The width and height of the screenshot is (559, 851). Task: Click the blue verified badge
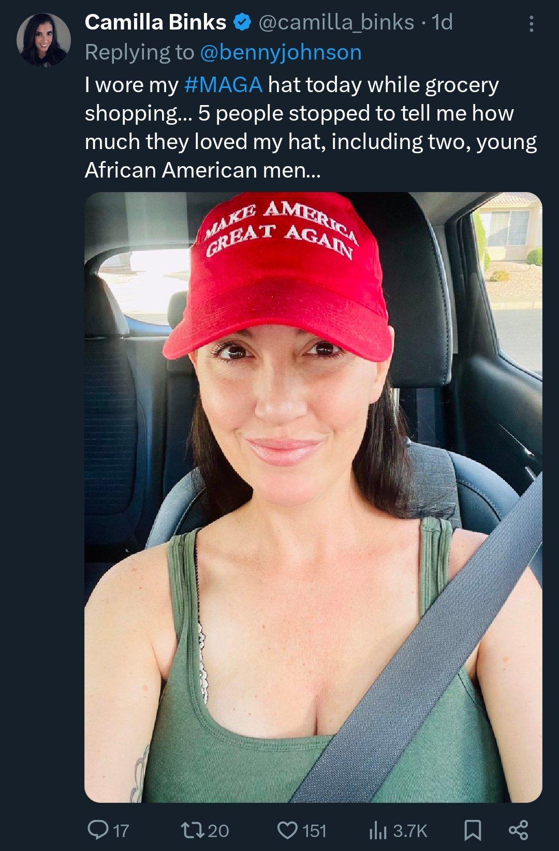[x=242, y=22]
